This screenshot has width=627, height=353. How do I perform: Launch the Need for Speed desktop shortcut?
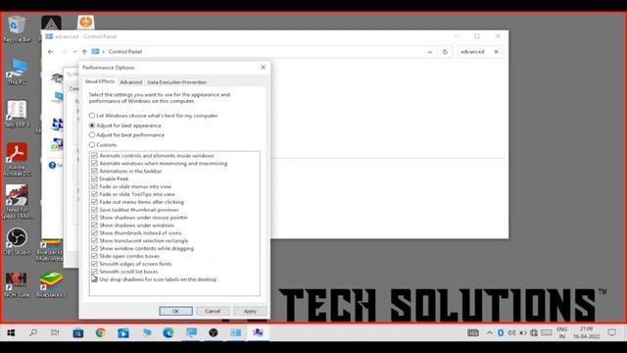(17, 201)
